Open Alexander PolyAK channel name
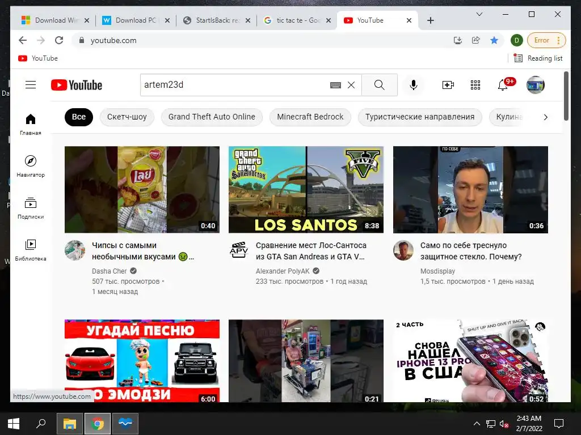 283,271
